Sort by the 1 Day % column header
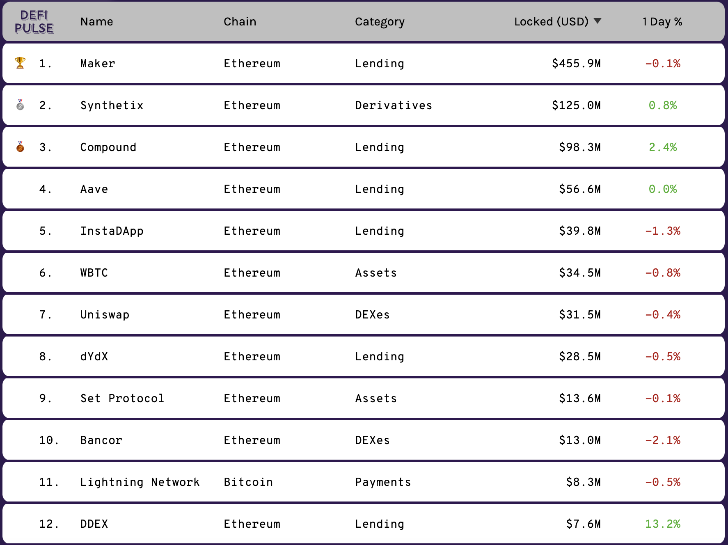728x545 pixels. pyautogui.click(x=662, y=21)
